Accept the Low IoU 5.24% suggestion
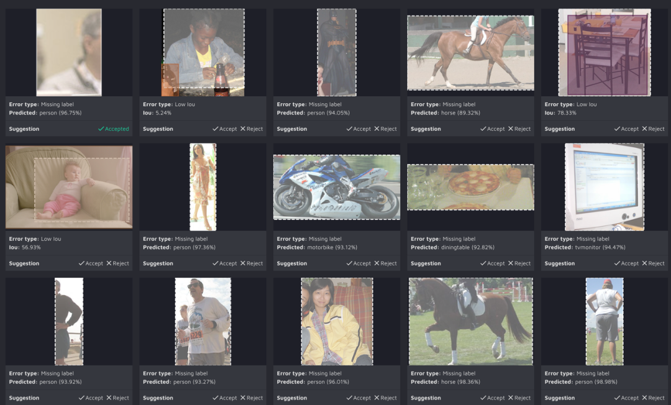This screenshot has width=671, height=405. tap(225, 129)
